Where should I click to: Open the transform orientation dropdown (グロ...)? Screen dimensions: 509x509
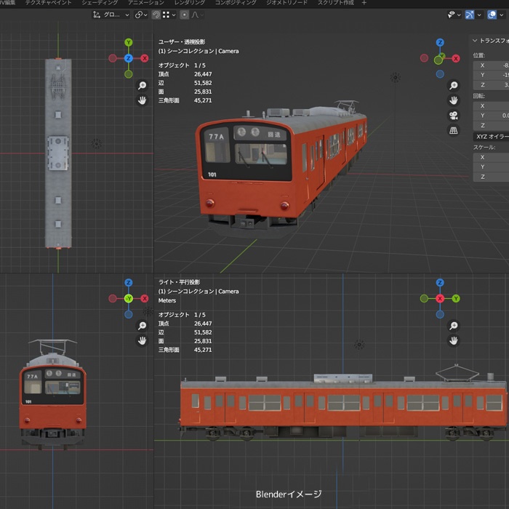pos(111,15)
